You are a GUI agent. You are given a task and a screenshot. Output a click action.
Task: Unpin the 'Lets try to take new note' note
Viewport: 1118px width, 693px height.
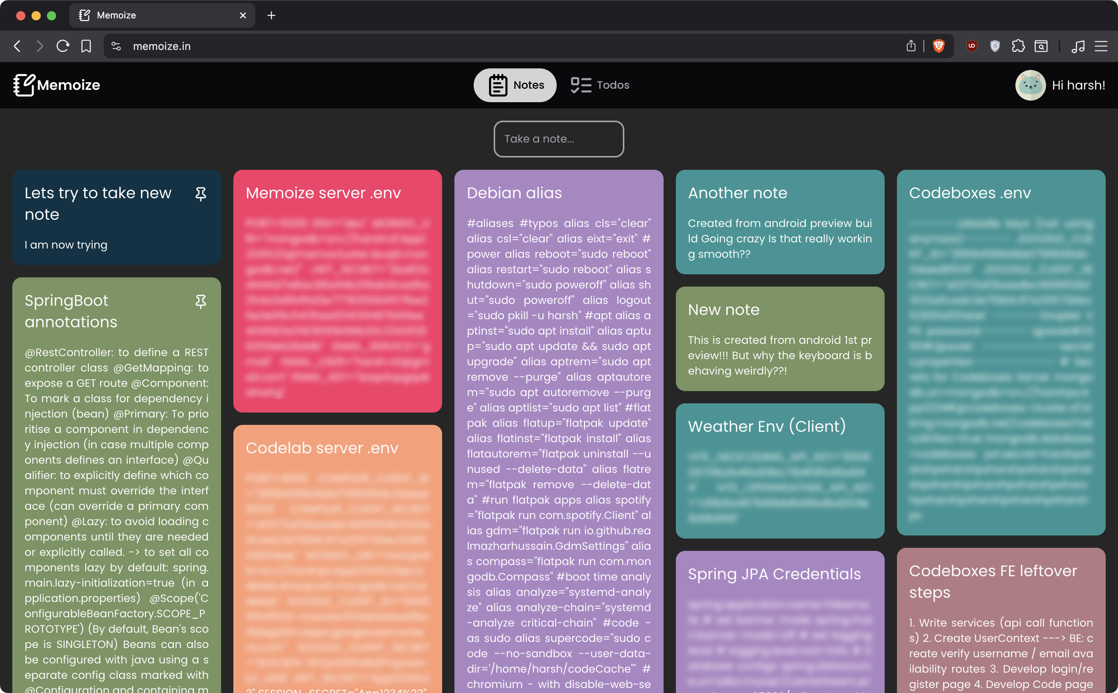200,194
